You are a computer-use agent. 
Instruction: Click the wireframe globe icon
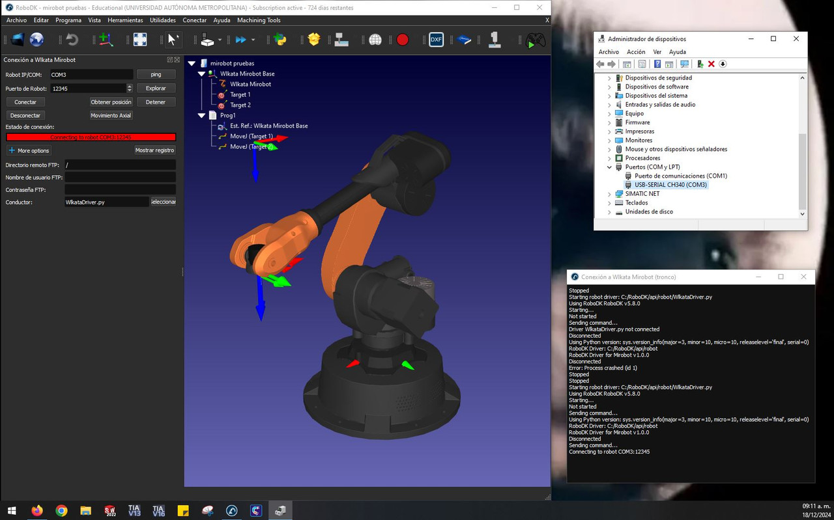(x=375, y=40)
